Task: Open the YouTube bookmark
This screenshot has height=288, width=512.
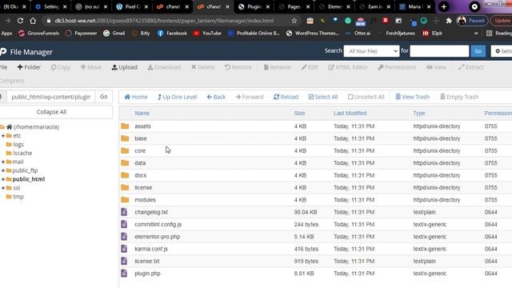Action: 207,34
